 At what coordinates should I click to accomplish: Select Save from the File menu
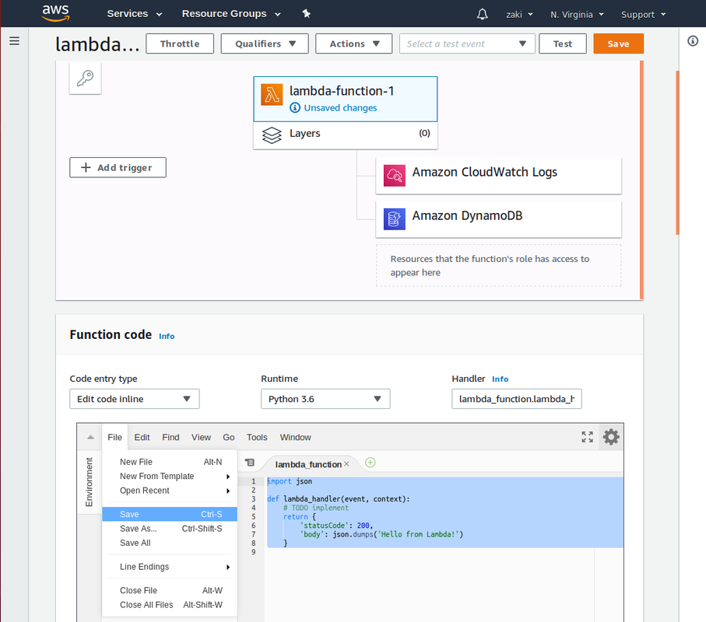(x=128, y=514)
